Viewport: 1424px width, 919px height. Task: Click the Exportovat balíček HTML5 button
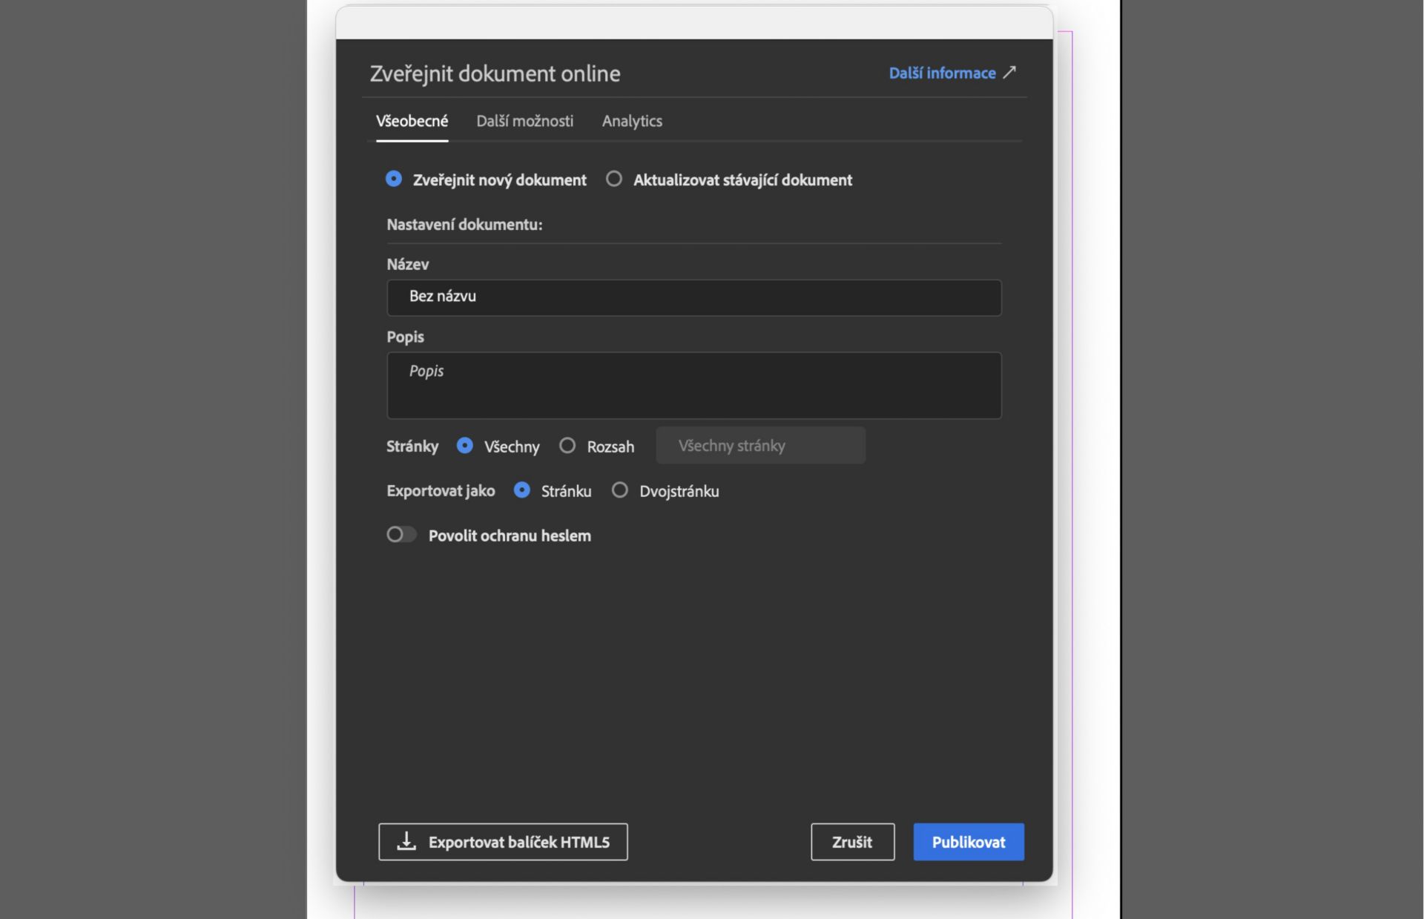pyautogui.click(x=503, y=842)
